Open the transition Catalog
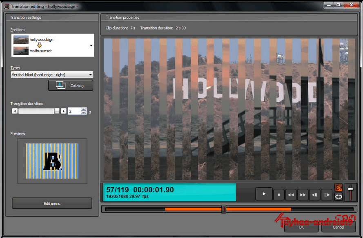363x238 pixels. click(71, 85)
